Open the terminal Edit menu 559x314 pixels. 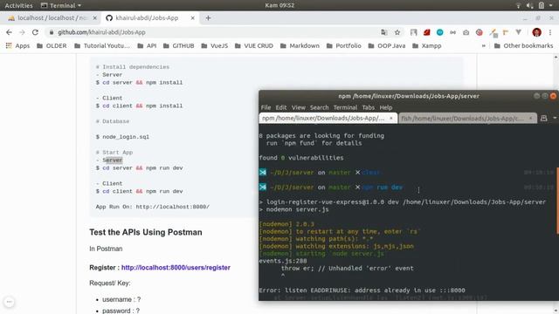pos(281,107)
